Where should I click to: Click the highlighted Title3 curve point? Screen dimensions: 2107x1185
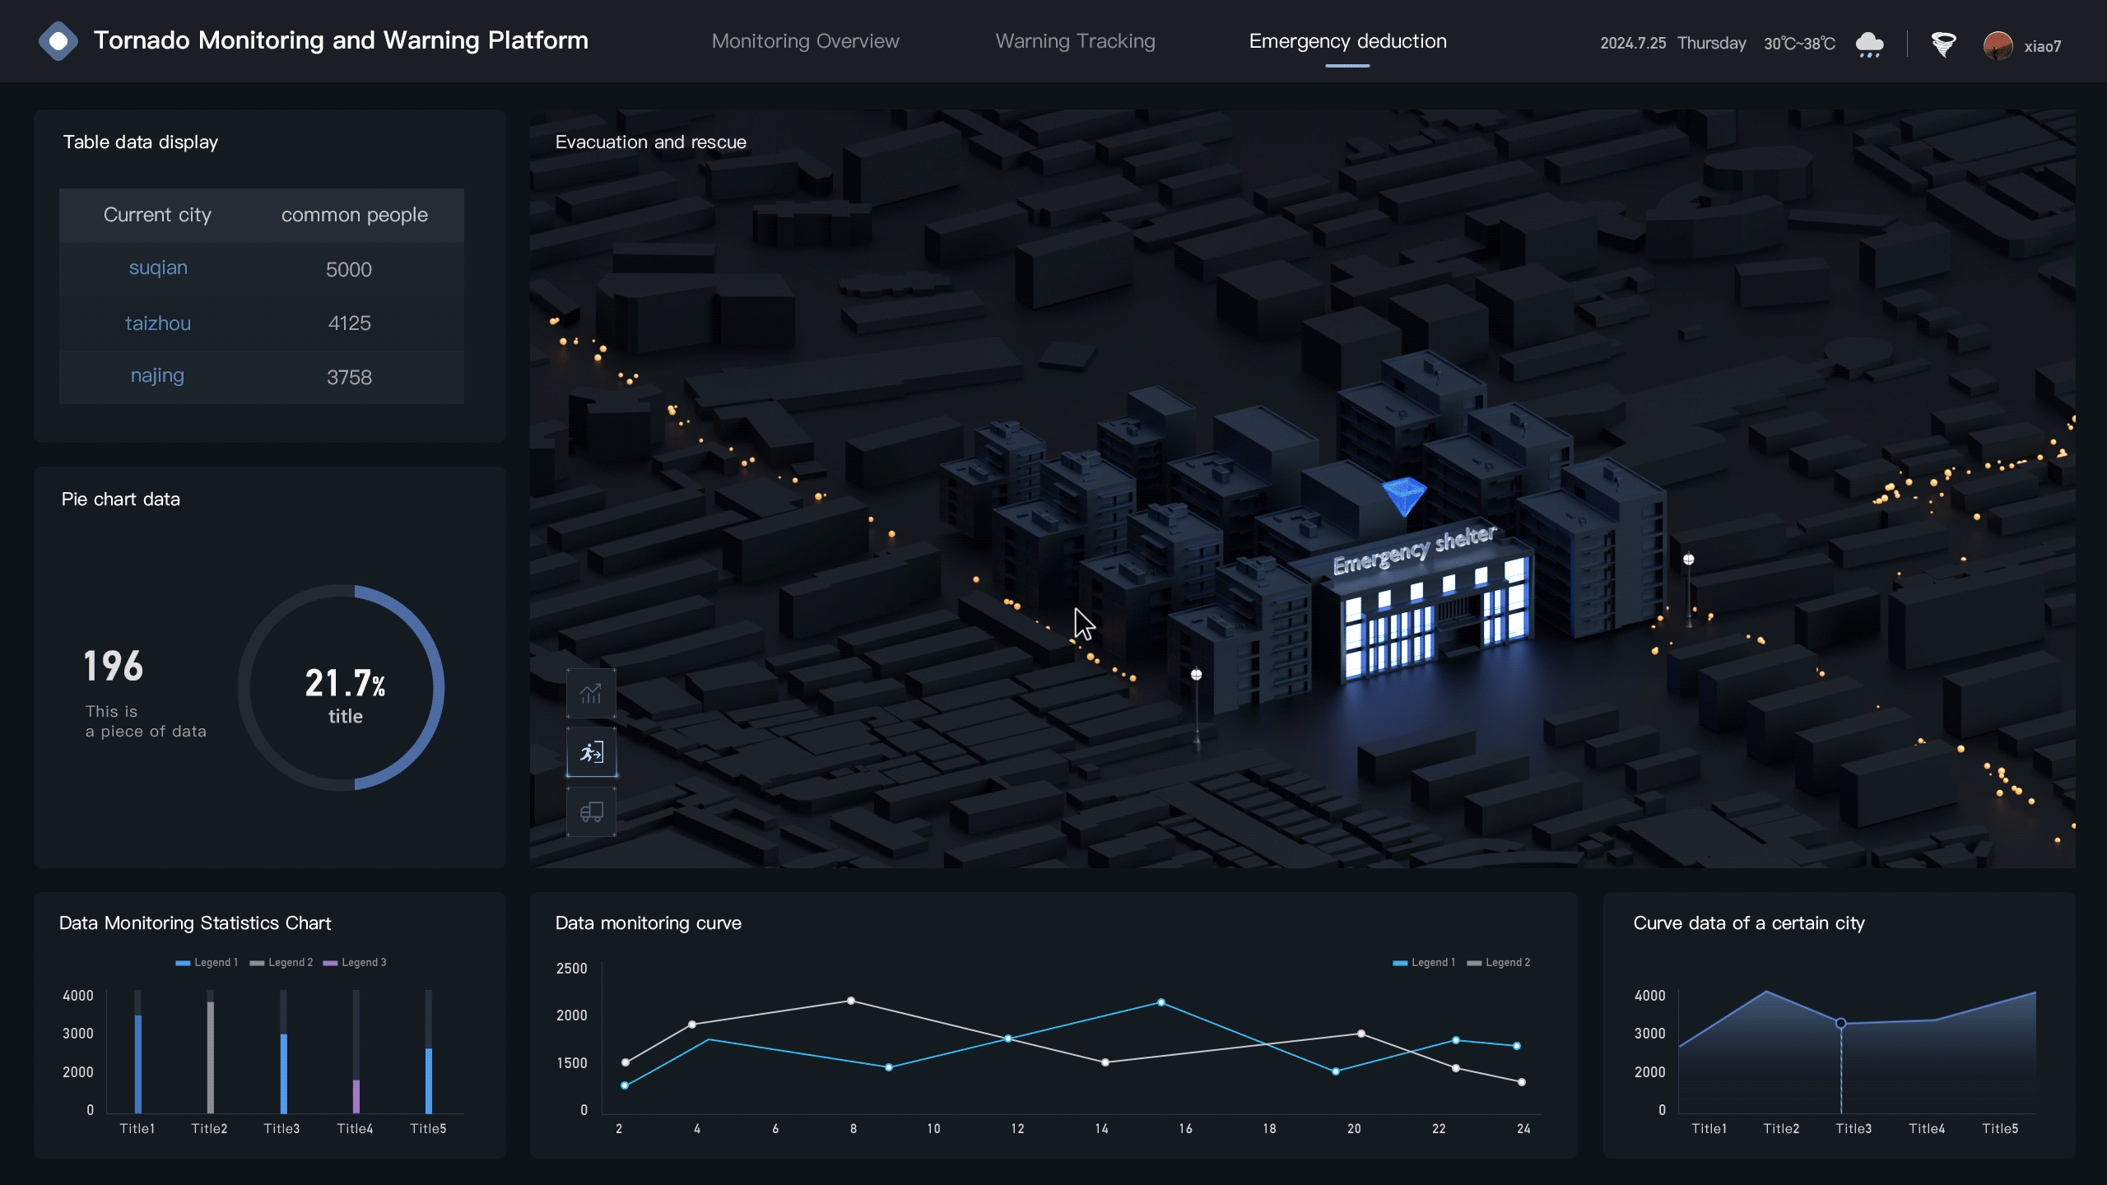coord(1840,1023)
